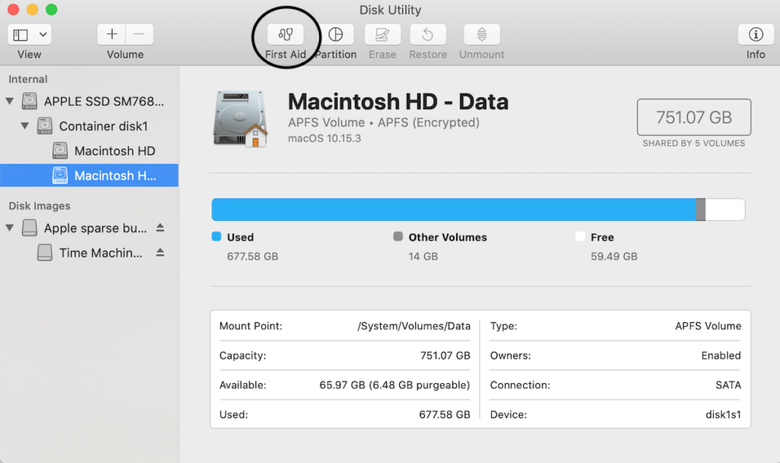Click the 59.49 GB free value

[614, 257]
